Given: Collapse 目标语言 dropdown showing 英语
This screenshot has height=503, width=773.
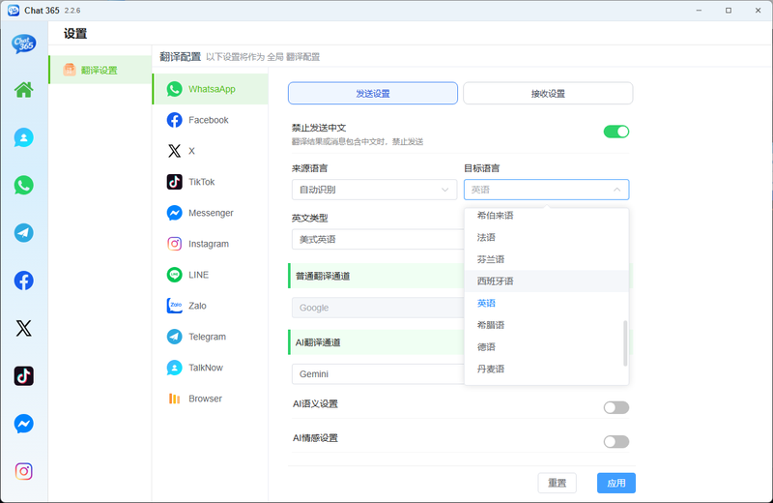Looking at the screenshot, I should (546, 190).
